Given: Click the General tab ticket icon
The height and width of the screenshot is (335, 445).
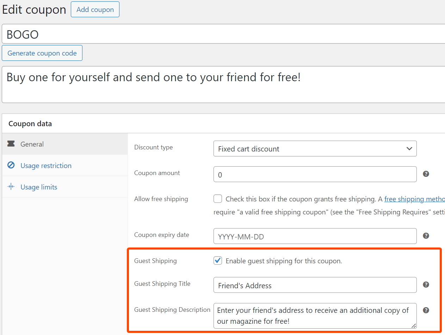Looking at the screenshot, I should (x=11, y=144).
